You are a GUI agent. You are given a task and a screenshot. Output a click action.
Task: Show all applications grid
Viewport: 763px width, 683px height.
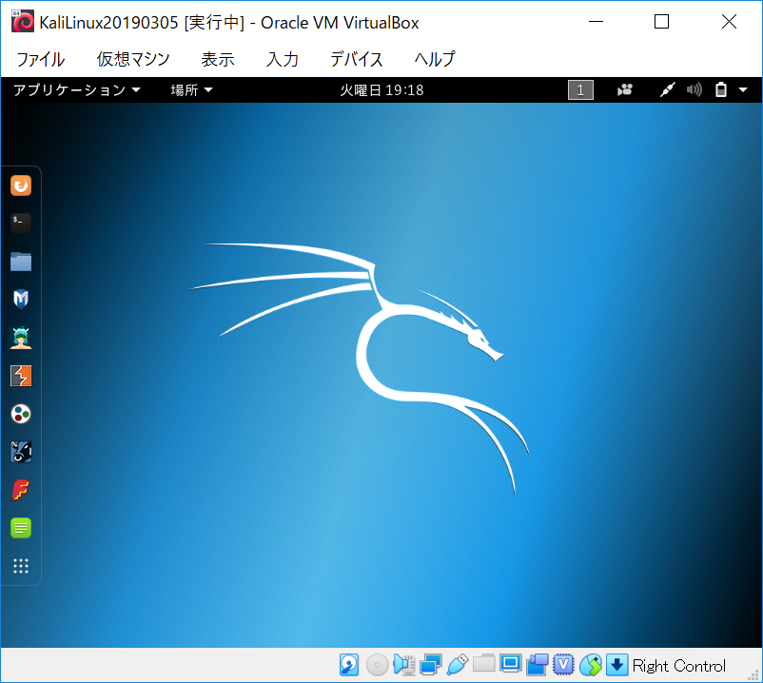point(21,566)
